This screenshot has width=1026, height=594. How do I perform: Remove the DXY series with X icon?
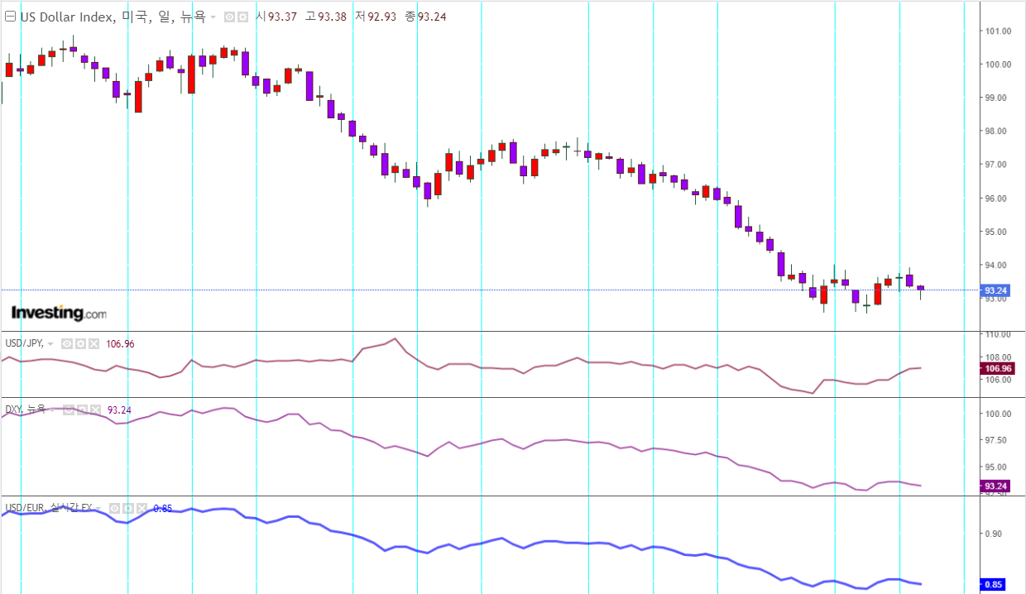coord(95,410)
